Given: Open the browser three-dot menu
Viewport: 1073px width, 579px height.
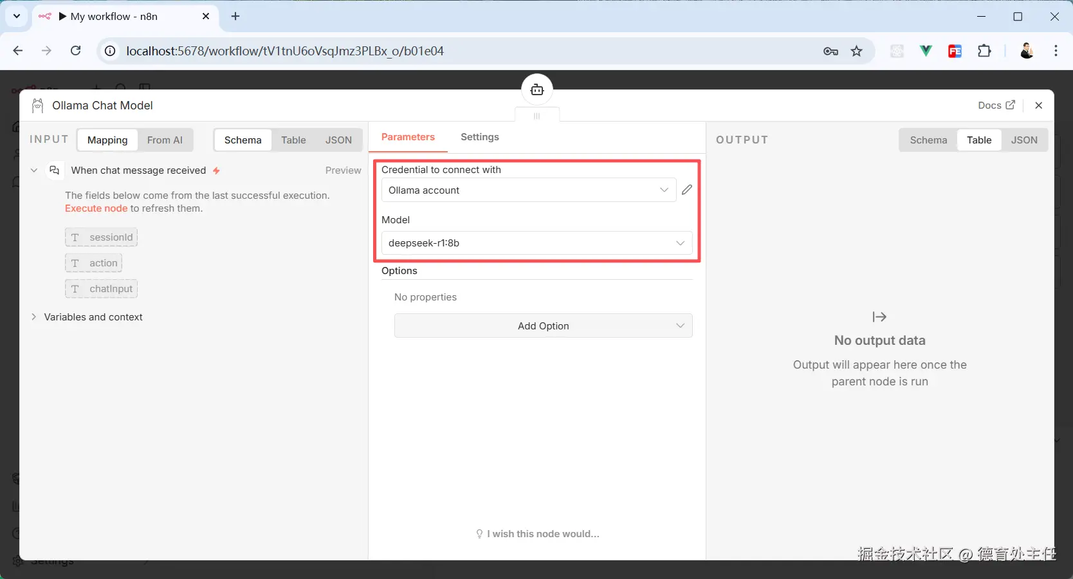Looking at the screenshot, I should click(x=1056, y=51).
